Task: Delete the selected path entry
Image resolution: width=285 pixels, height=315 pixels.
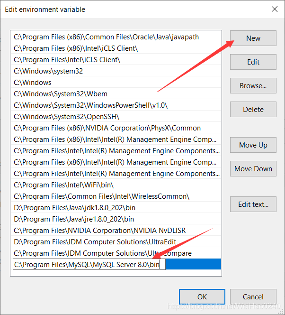Action: 253,109
